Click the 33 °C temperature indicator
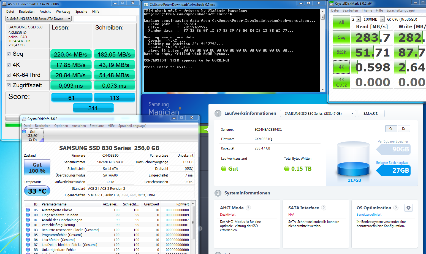 pyautogui.click(x=37, y=191)
